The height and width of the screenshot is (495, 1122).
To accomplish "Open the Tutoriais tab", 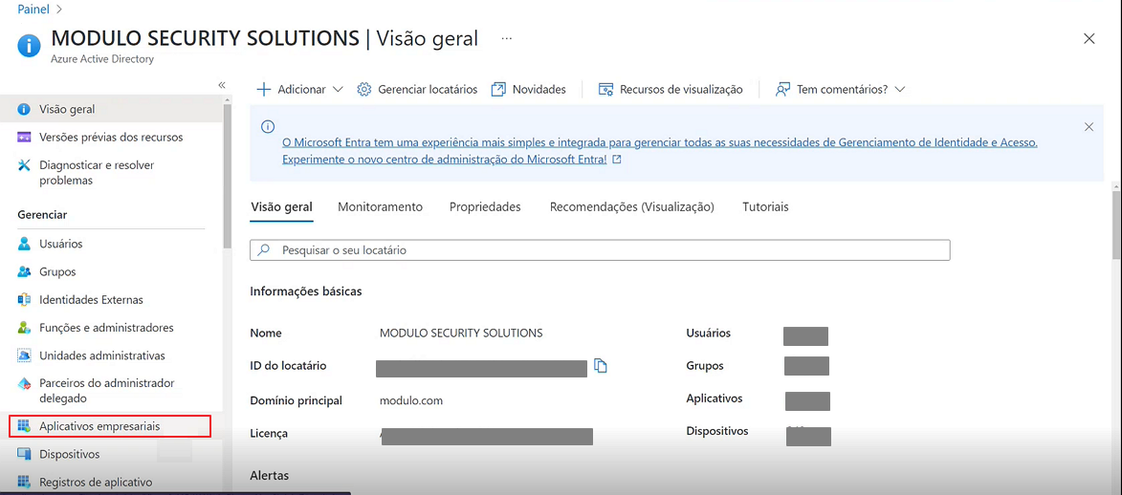I will click(765, 206).
